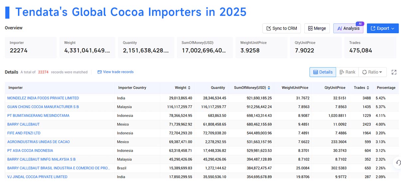Click the Importer Country column header
This screenshot has height=182, width=401.
tap(132, 88)
